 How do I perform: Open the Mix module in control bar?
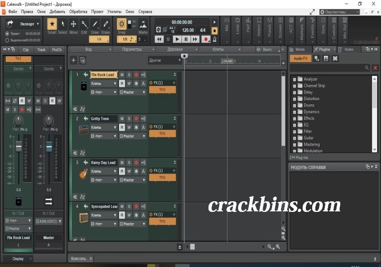click(226, 29)
